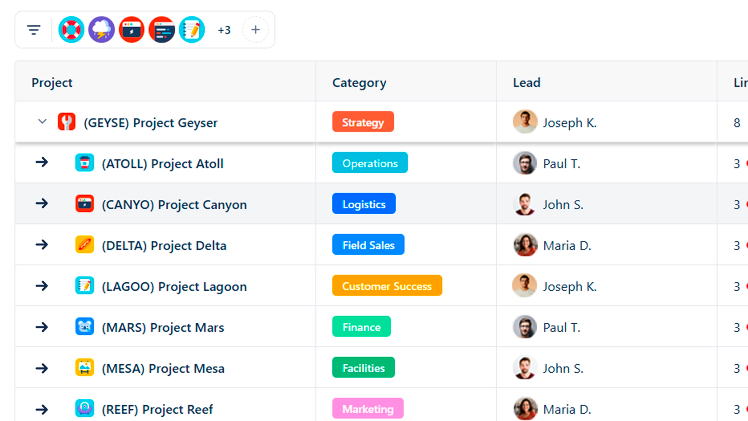Click the Project Atoll cup icon
748x421 pixels.
pyautogui.click(x=84, y=163)
